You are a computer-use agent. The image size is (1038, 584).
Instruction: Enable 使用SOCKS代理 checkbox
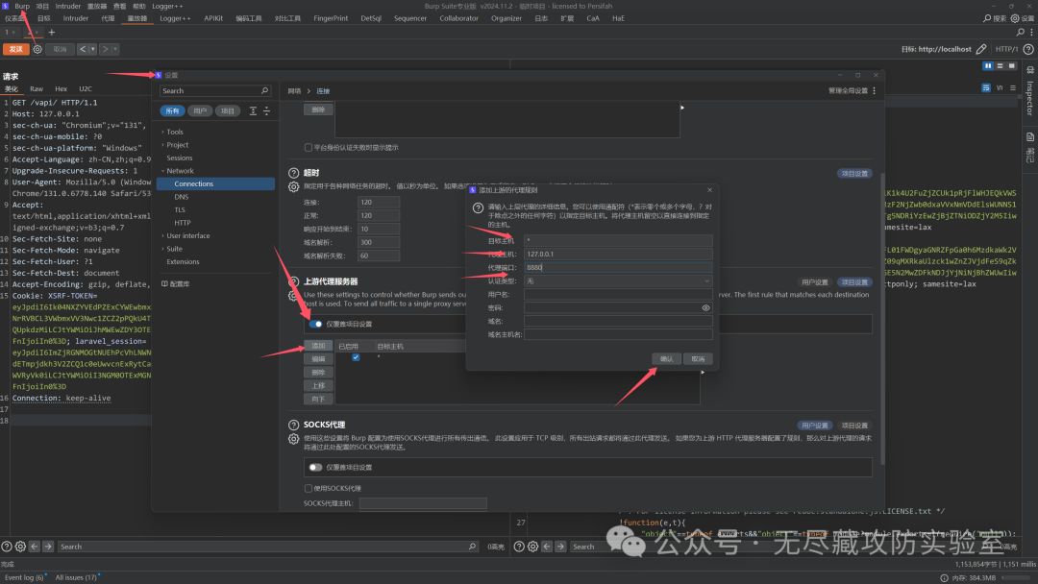[308, 488]
